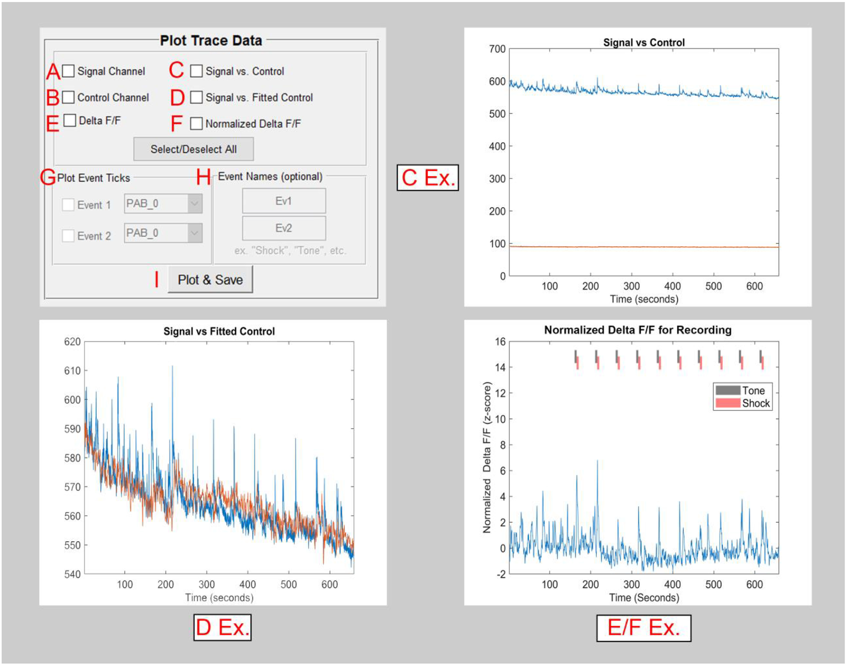
Task: Check the Control Channel checkbox
Action: coord(68,97)
